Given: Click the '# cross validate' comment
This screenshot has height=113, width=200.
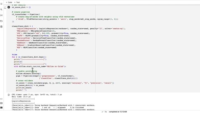Looking at the screenshot, I should click(24, 81).
